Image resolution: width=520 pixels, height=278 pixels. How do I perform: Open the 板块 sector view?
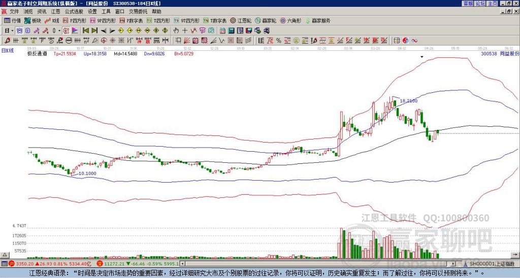click(32, 20)
